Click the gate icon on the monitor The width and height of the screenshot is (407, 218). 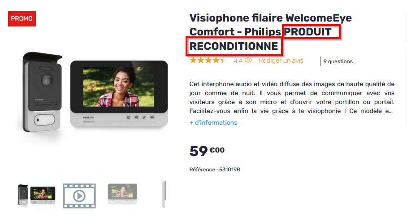click(152, 118)
